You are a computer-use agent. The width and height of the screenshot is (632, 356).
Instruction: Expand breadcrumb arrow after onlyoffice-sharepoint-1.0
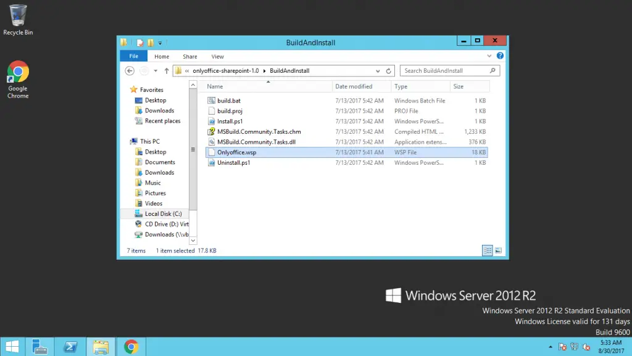[x=264, y=71]
